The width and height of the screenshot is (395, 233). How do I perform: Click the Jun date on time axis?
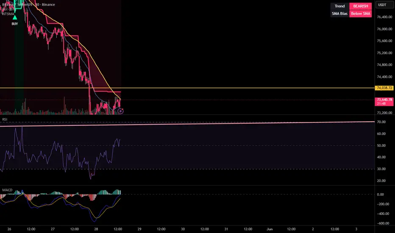click(270, 229)
